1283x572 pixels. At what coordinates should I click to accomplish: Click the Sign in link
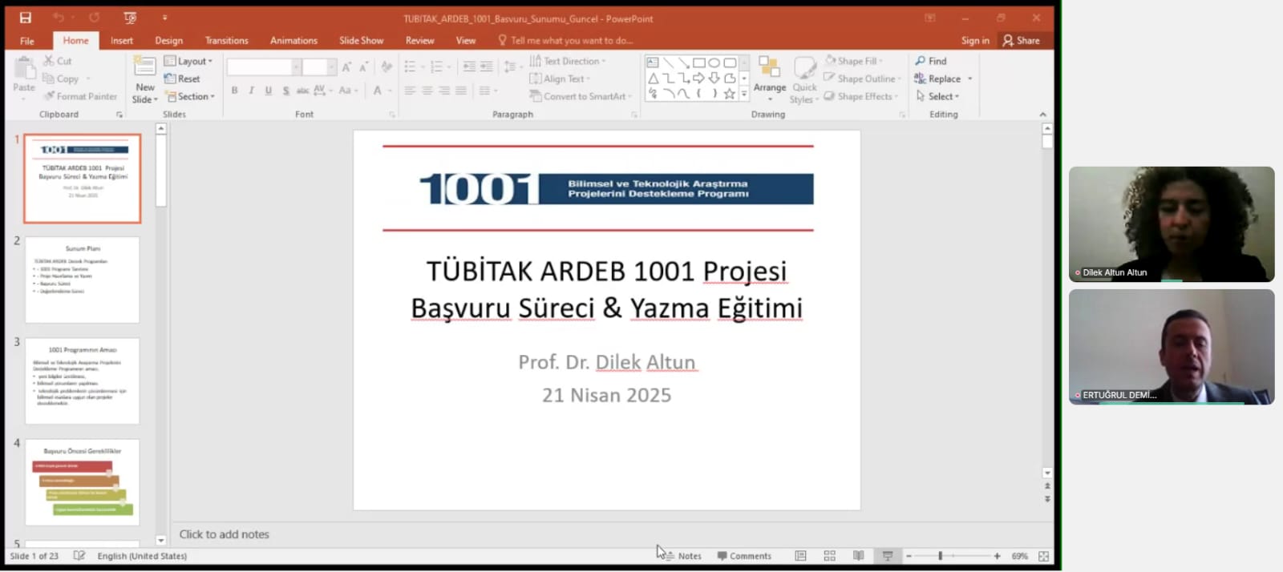click(975, 40)
